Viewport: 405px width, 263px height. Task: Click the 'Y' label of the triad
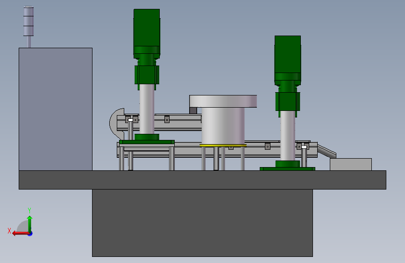(29, 211)
